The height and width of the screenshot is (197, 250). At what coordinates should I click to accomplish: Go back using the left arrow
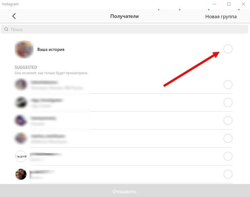[x=14, y=16]
